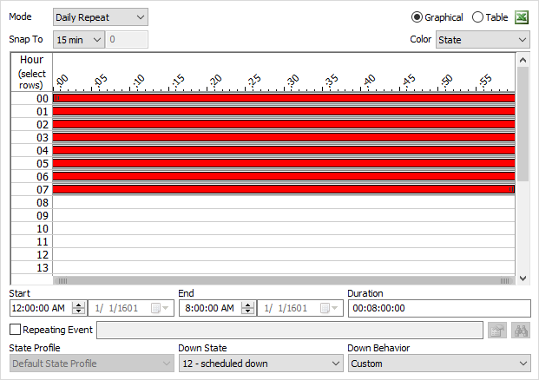539x380 pixels.
Task: Click the edit icon left of binoculars
Action: tap(497, 330)
